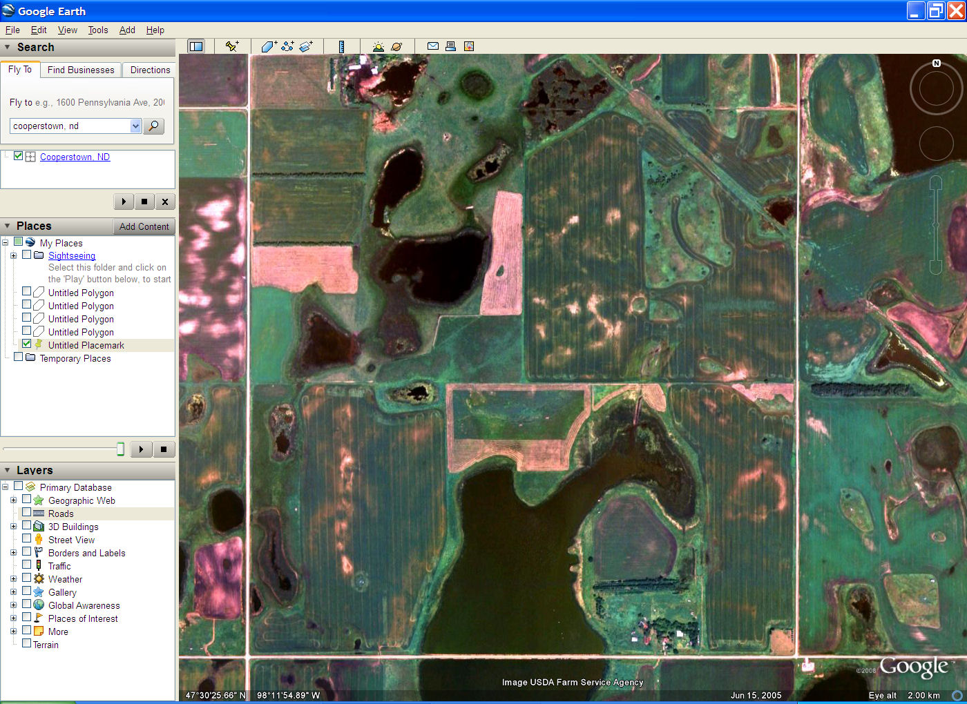Screen dimensions: 967x704
Task: Open the Tools menu
Action: point(98,30)
